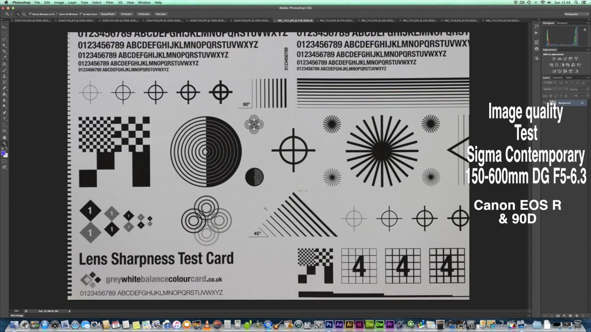This screenshot has width=591, height=332.
Task: Click the zoom percentage field in status bar
Action: point(17,311)
